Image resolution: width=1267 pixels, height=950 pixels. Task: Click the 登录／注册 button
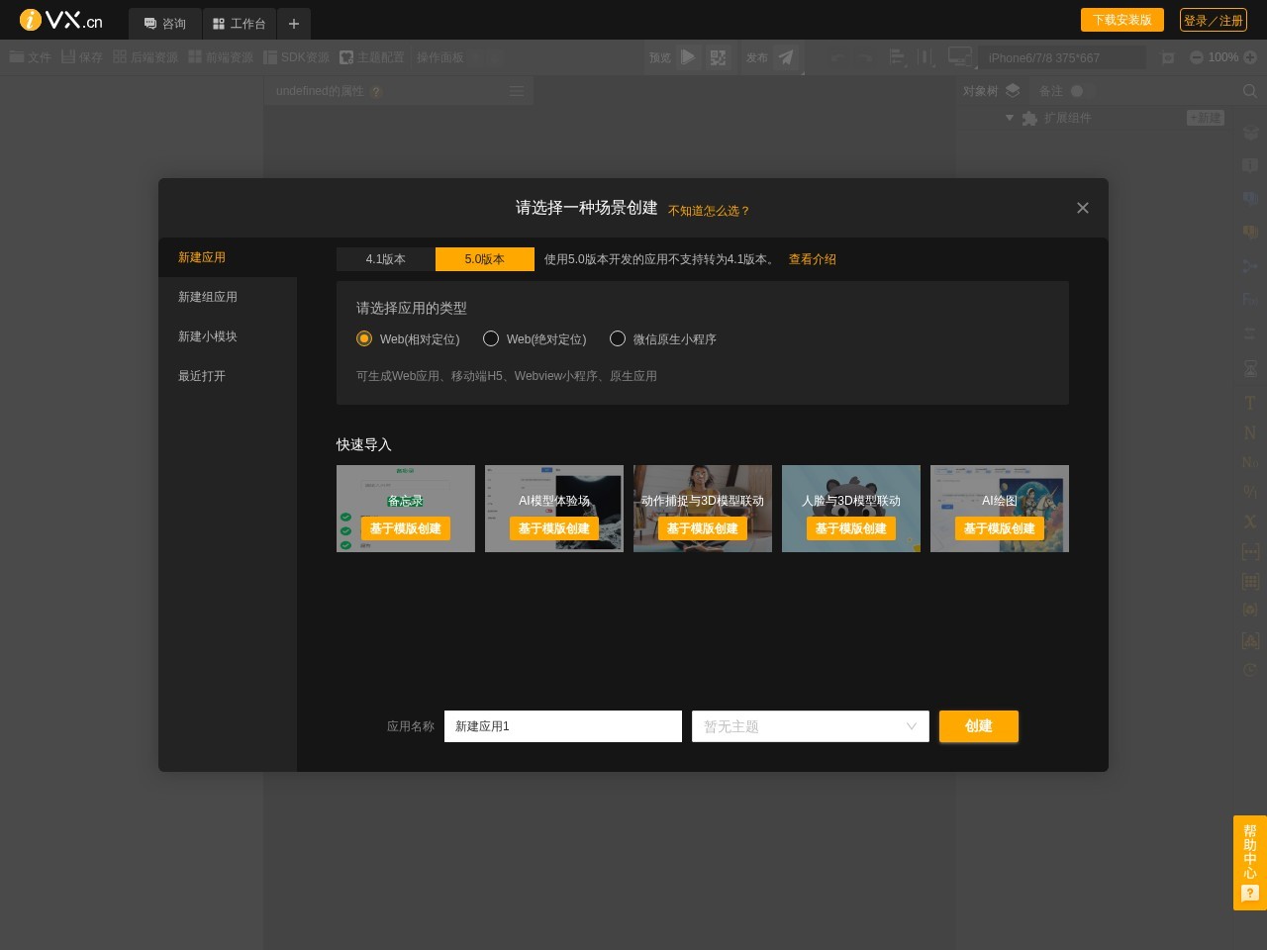1214,20
